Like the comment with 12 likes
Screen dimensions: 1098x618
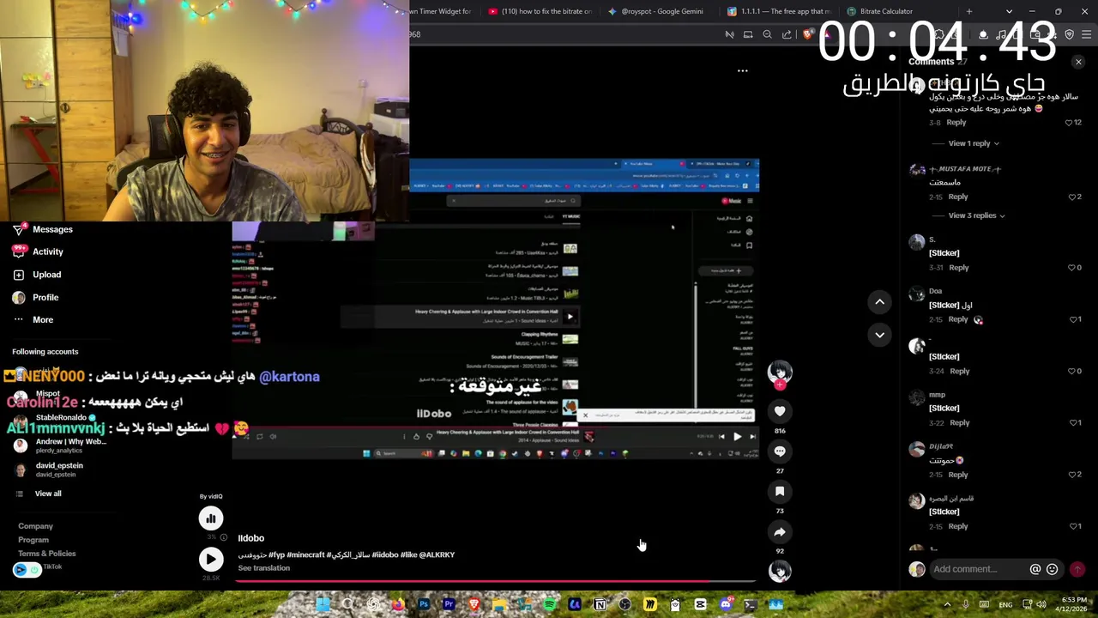[x=1069, y=123]
